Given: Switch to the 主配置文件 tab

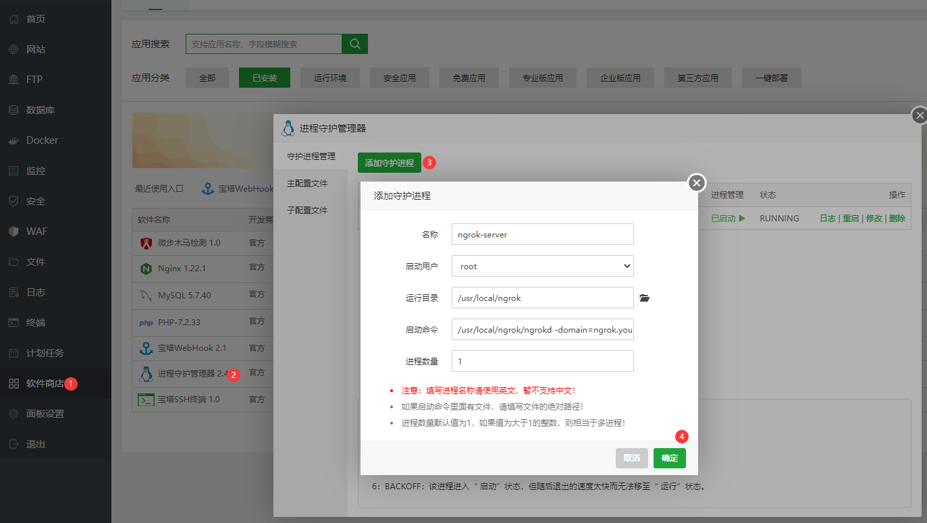Looking at the screenshot, I should coord(307,184).
